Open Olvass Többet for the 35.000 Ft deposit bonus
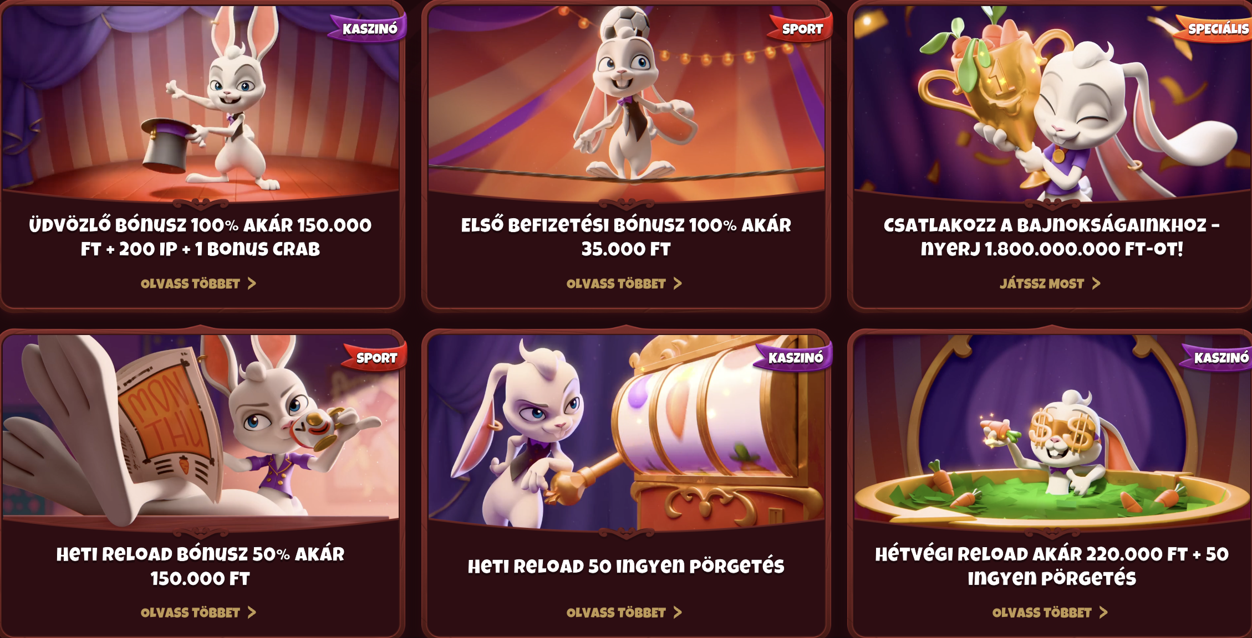 point(624,284)
